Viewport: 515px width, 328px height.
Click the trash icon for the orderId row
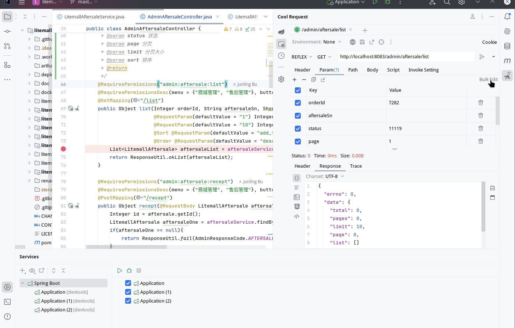pos(480,103)
